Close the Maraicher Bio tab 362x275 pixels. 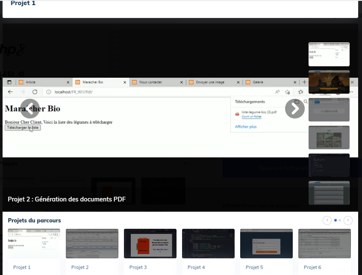pyautogui.click(x=125, y=82)
